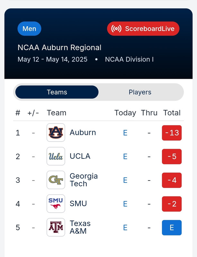Click the Team column header
This screenshot has height=257, width=197.
coord(57,113)
